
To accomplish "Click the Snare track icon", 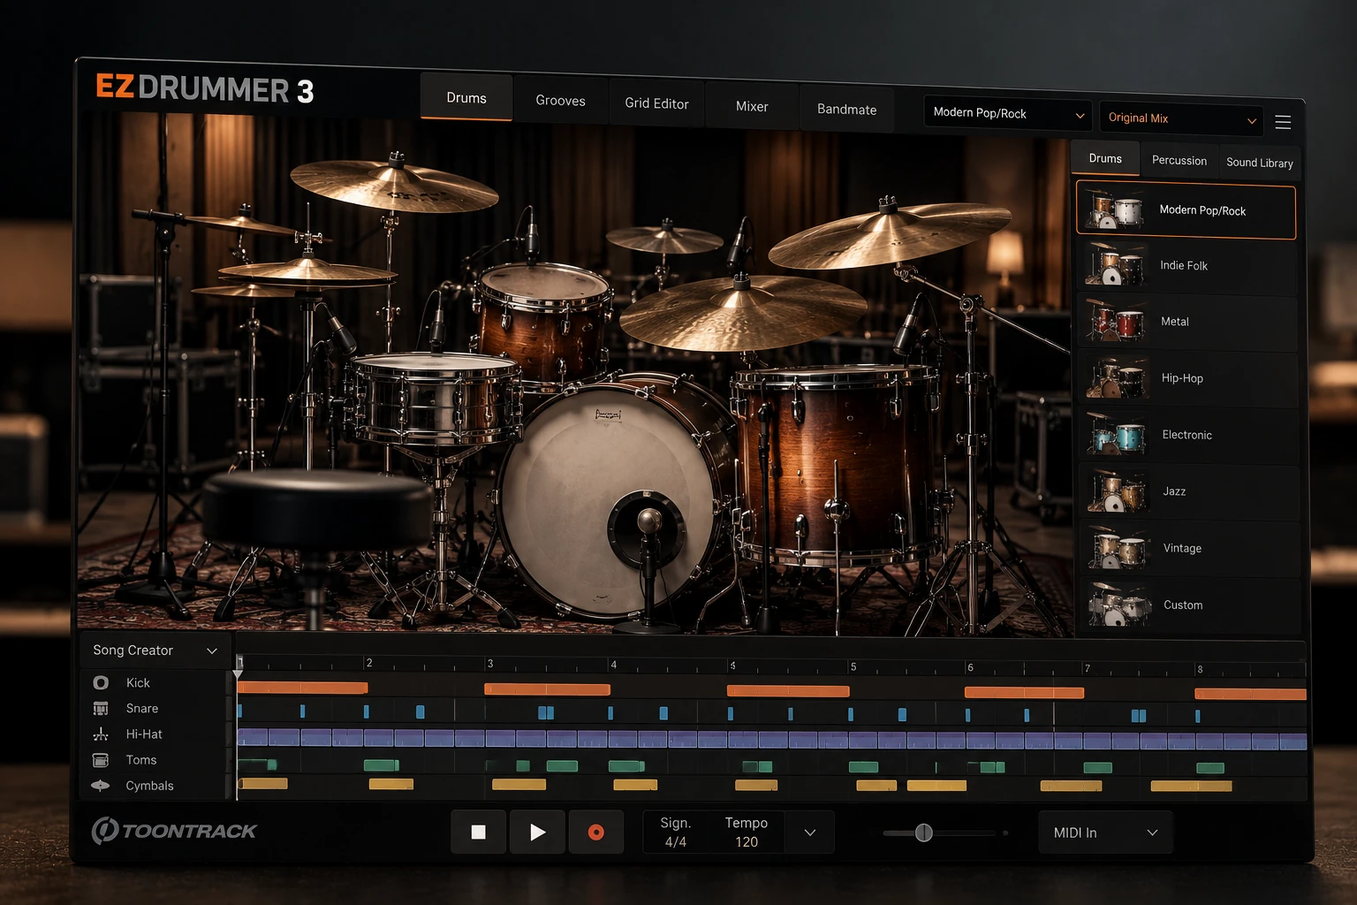I will [x=101, y=708].
